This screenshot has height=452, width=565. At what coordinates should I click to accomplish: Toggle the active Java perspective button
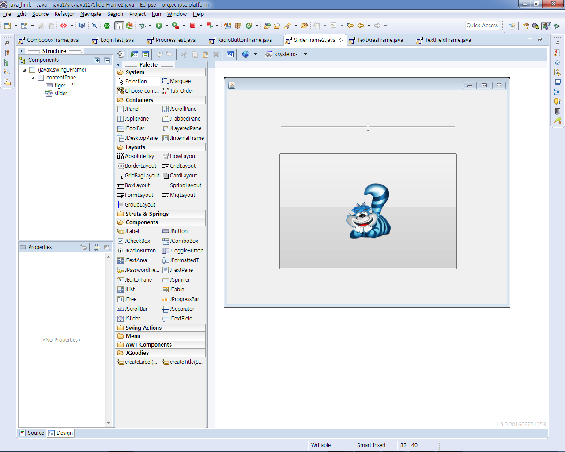pos(546,26)
